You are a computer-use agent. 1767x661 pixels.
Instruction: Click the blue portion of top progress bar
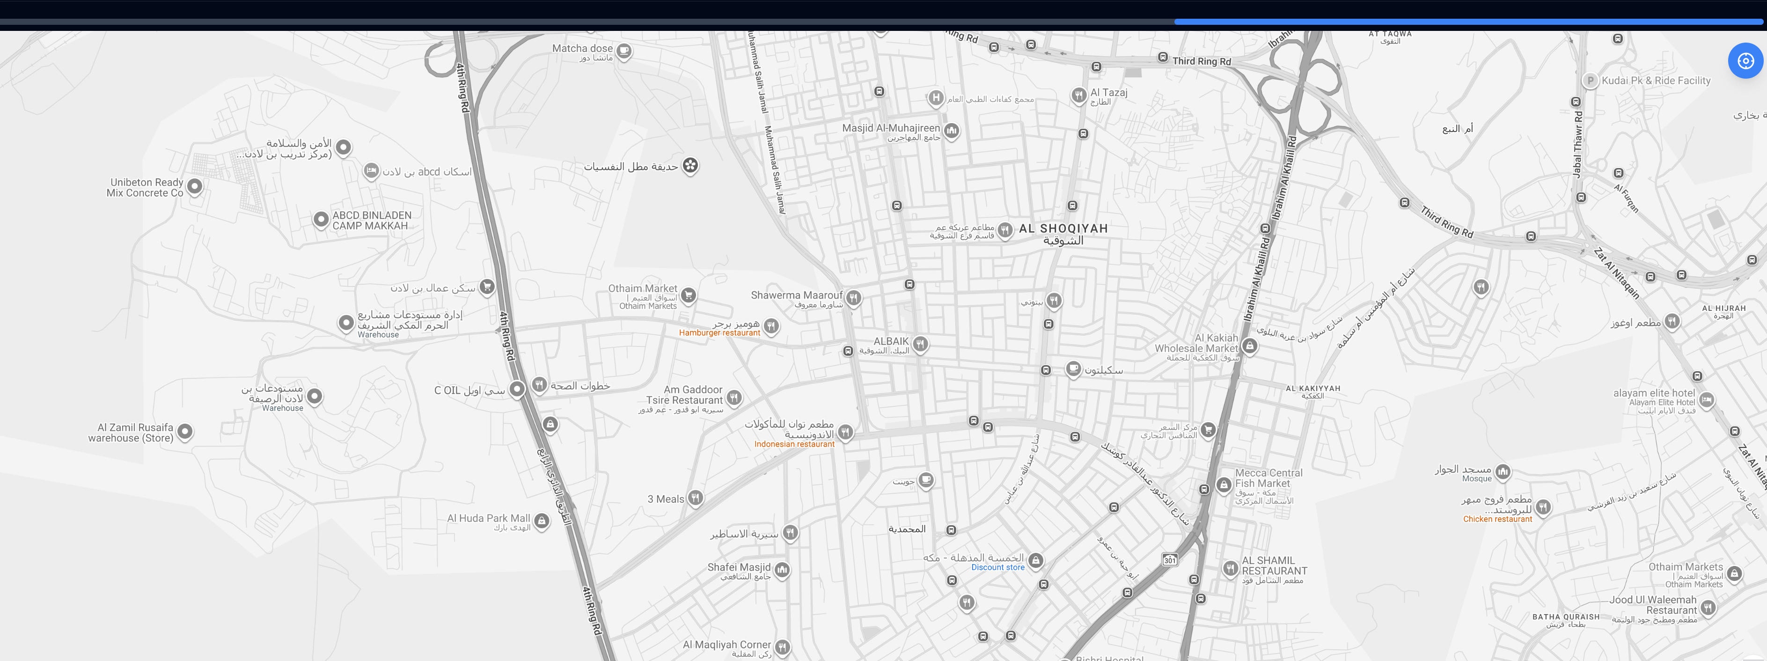click(x=1468, y=22)
